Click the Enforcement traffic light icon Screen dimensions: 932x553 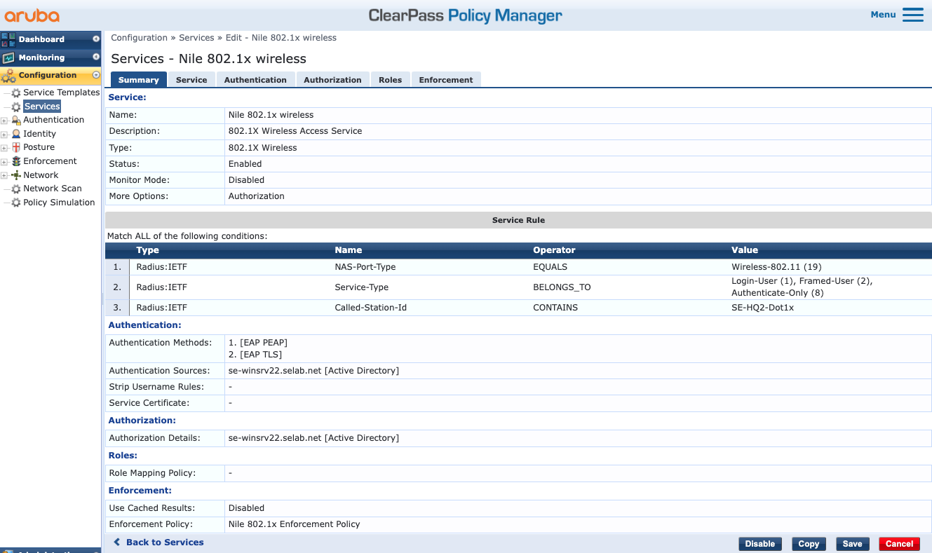tap(16, 161)
